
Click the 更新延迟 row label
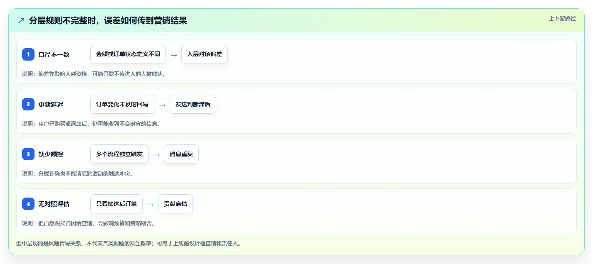point(51,104)
